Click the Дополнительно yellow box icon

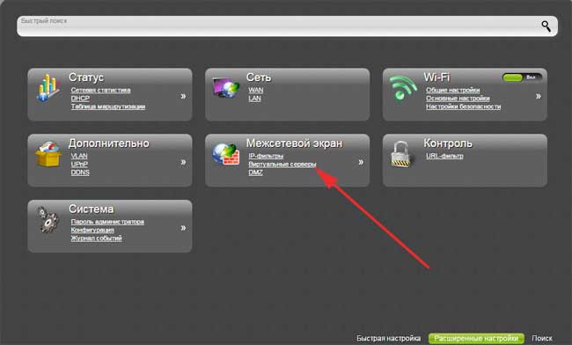(48, 154)
